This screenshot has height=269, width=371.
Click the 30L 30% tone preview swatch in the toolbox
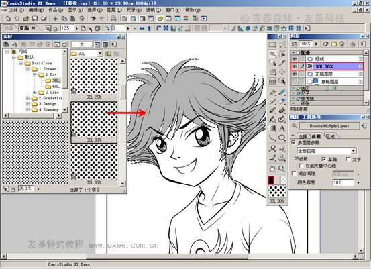click(x=277, y=191)
